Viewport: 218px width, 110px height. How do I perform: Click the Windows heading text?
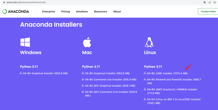pos(31,52)
